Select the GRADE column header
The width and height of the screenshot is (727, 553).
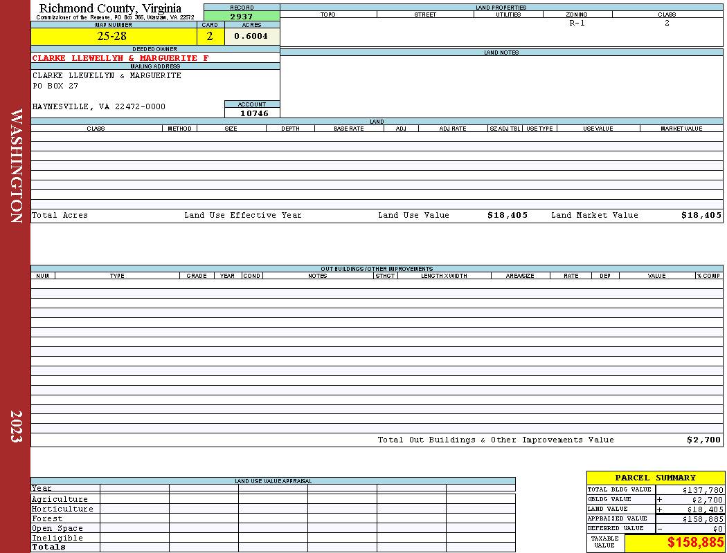(197, 275)
